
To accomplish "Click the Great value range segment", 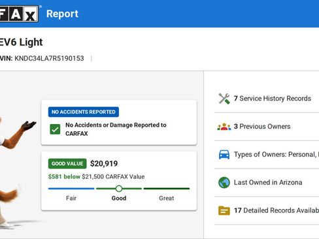I will pos(167,189).
